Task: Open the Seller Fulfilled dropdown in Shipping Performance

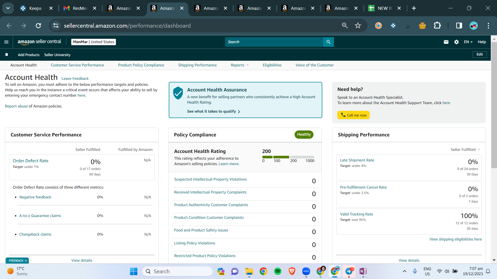Action: click(465, 150)
